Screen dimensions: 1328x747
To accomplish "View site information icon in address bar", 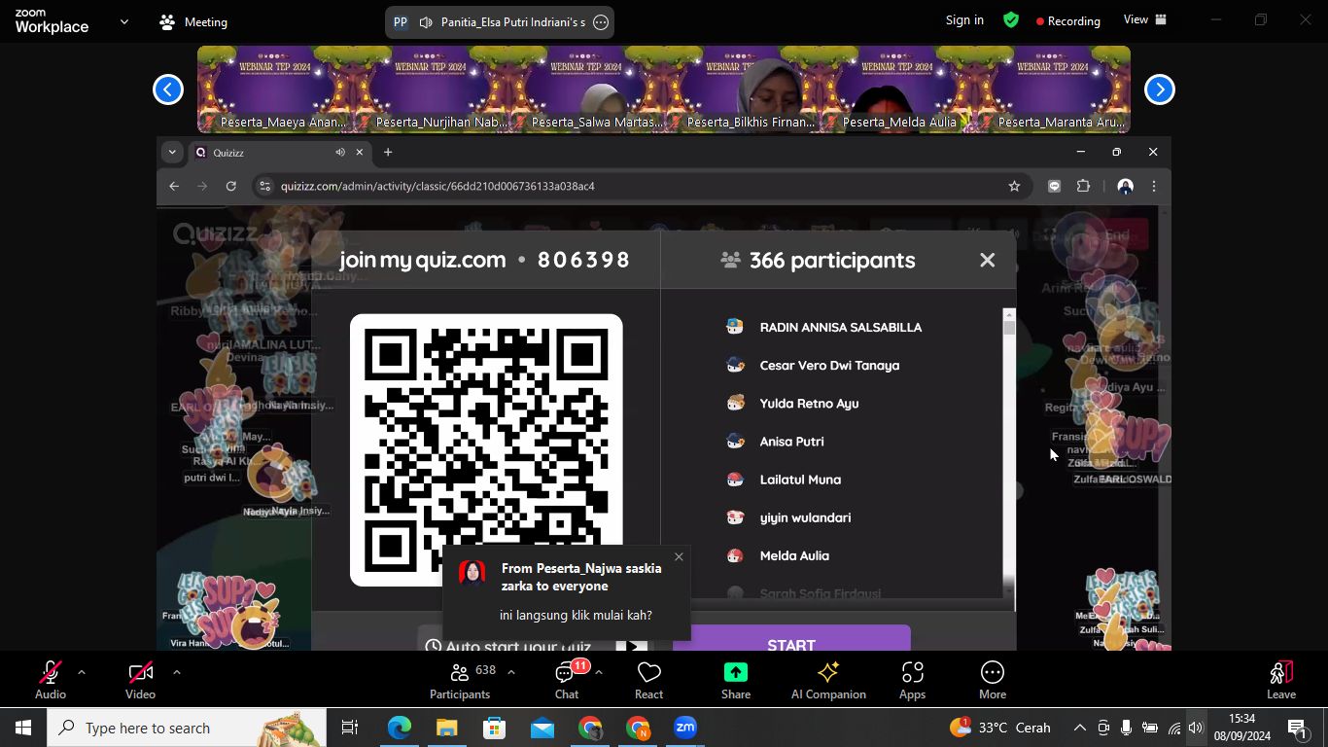I will pos(264,186).
